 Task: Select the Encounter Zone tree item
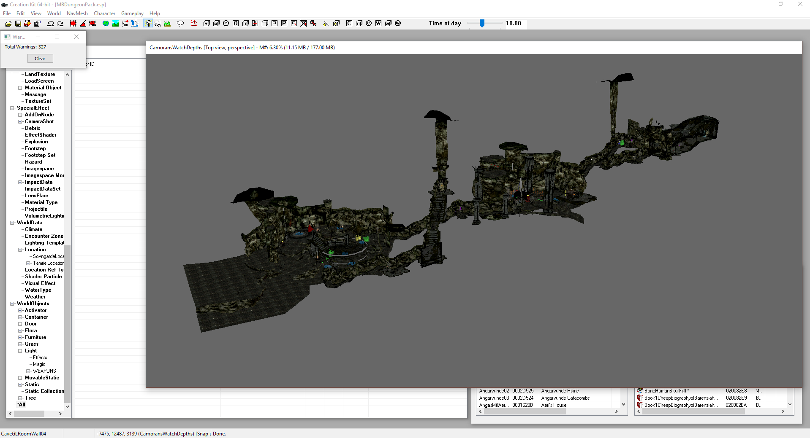coord(44,236)
